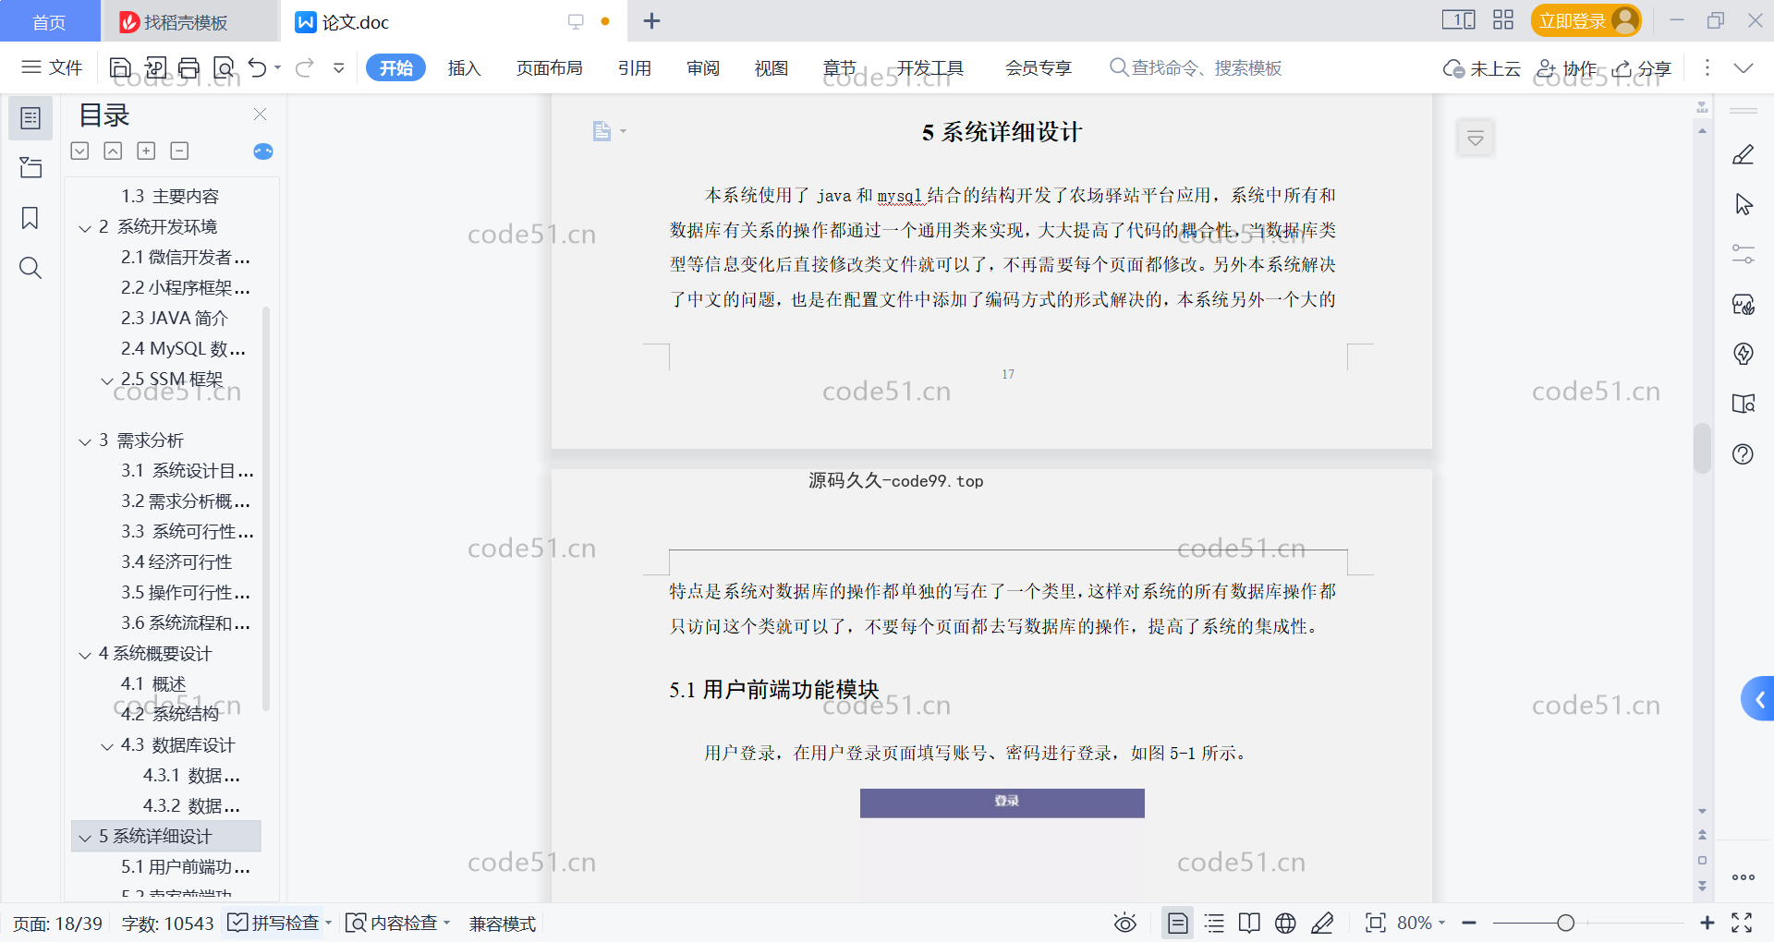This screenshot has height=942, width=1774.
Task: Open the outline panel icon in left sidebar
Action: click(x=30, y=118)
